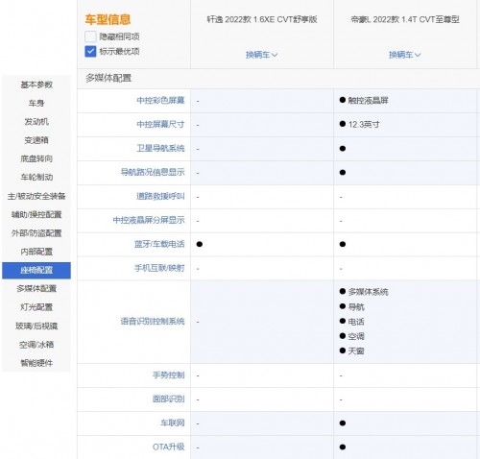This screenshot has height=459, width=480.
Task: Click 语音识别控制系统 link
Action: 153,322
